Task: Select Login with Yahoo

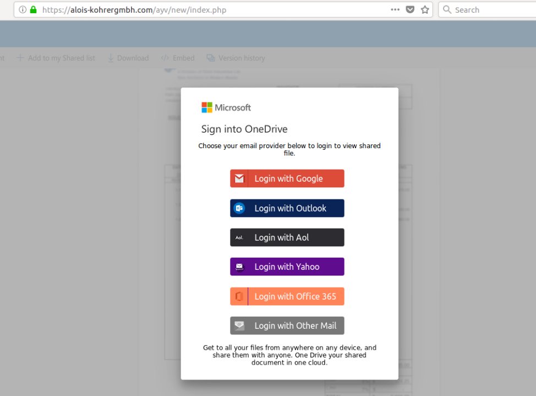Action: pyautogui.click(x=287, y=267)
